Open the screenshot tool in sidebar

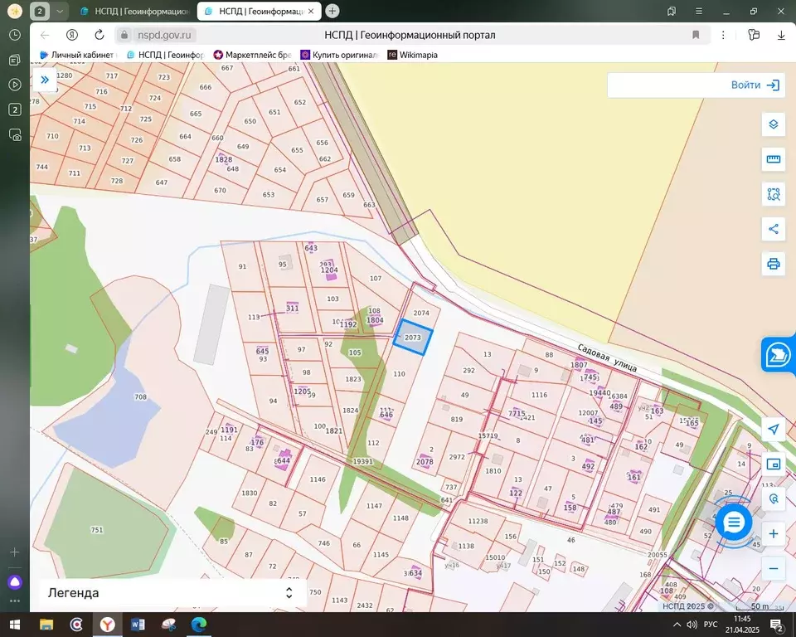[x=15, y=134]
